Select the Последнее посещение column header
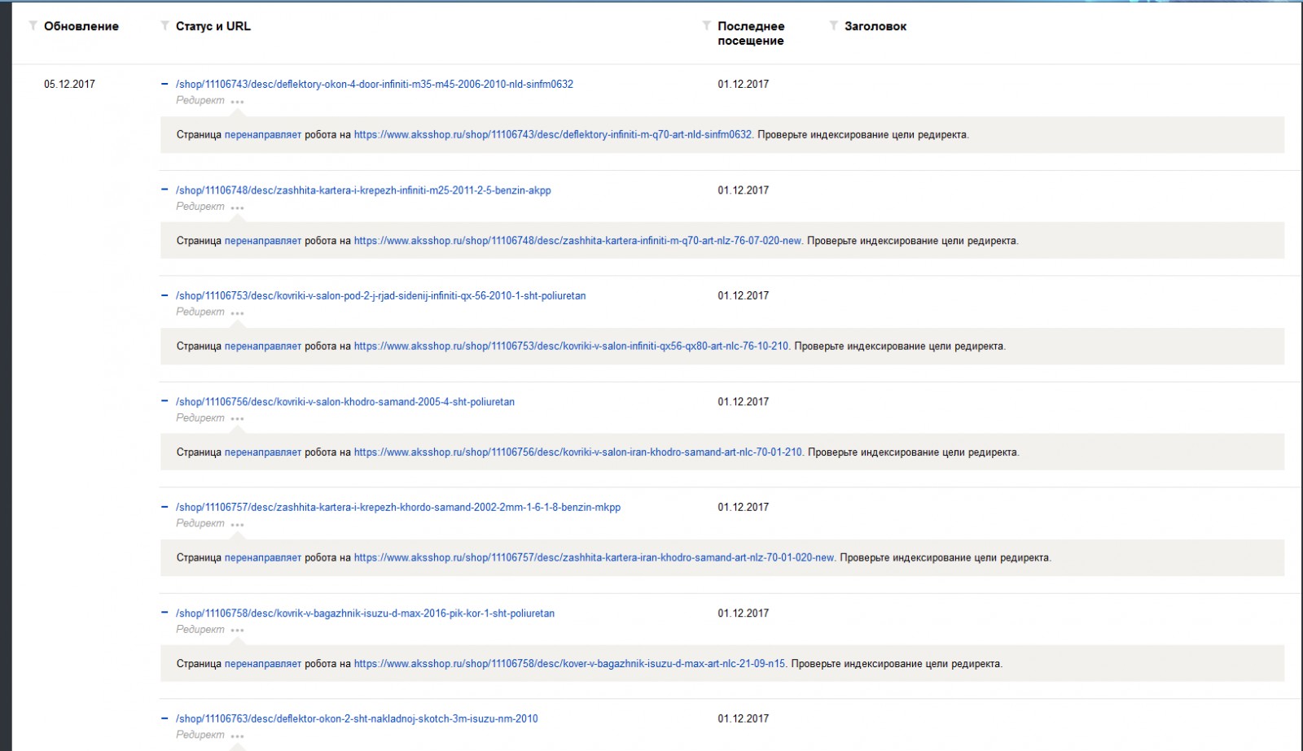Viewport: 1303px width, 751px height. (x=751, y=33)
